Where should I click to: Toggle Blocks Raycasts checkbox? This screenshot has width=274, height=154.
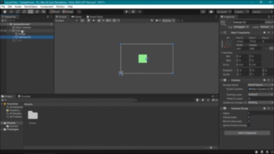click(249, 121)
